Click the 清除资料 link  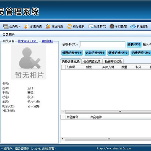(47, 41)
